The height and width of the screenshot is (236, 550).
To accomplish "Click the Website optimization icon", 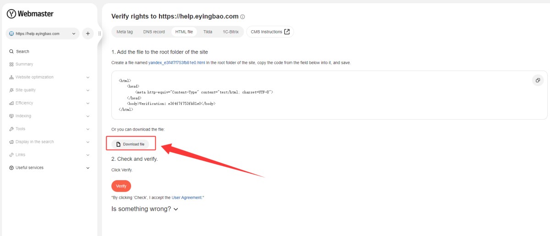I will pyautogui.click(x=11, y=77).
